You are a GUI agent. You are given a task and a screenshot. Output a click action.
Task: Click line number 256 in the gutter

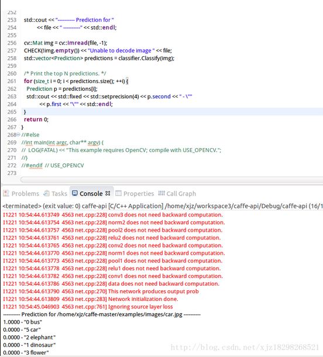click(12, 43)
